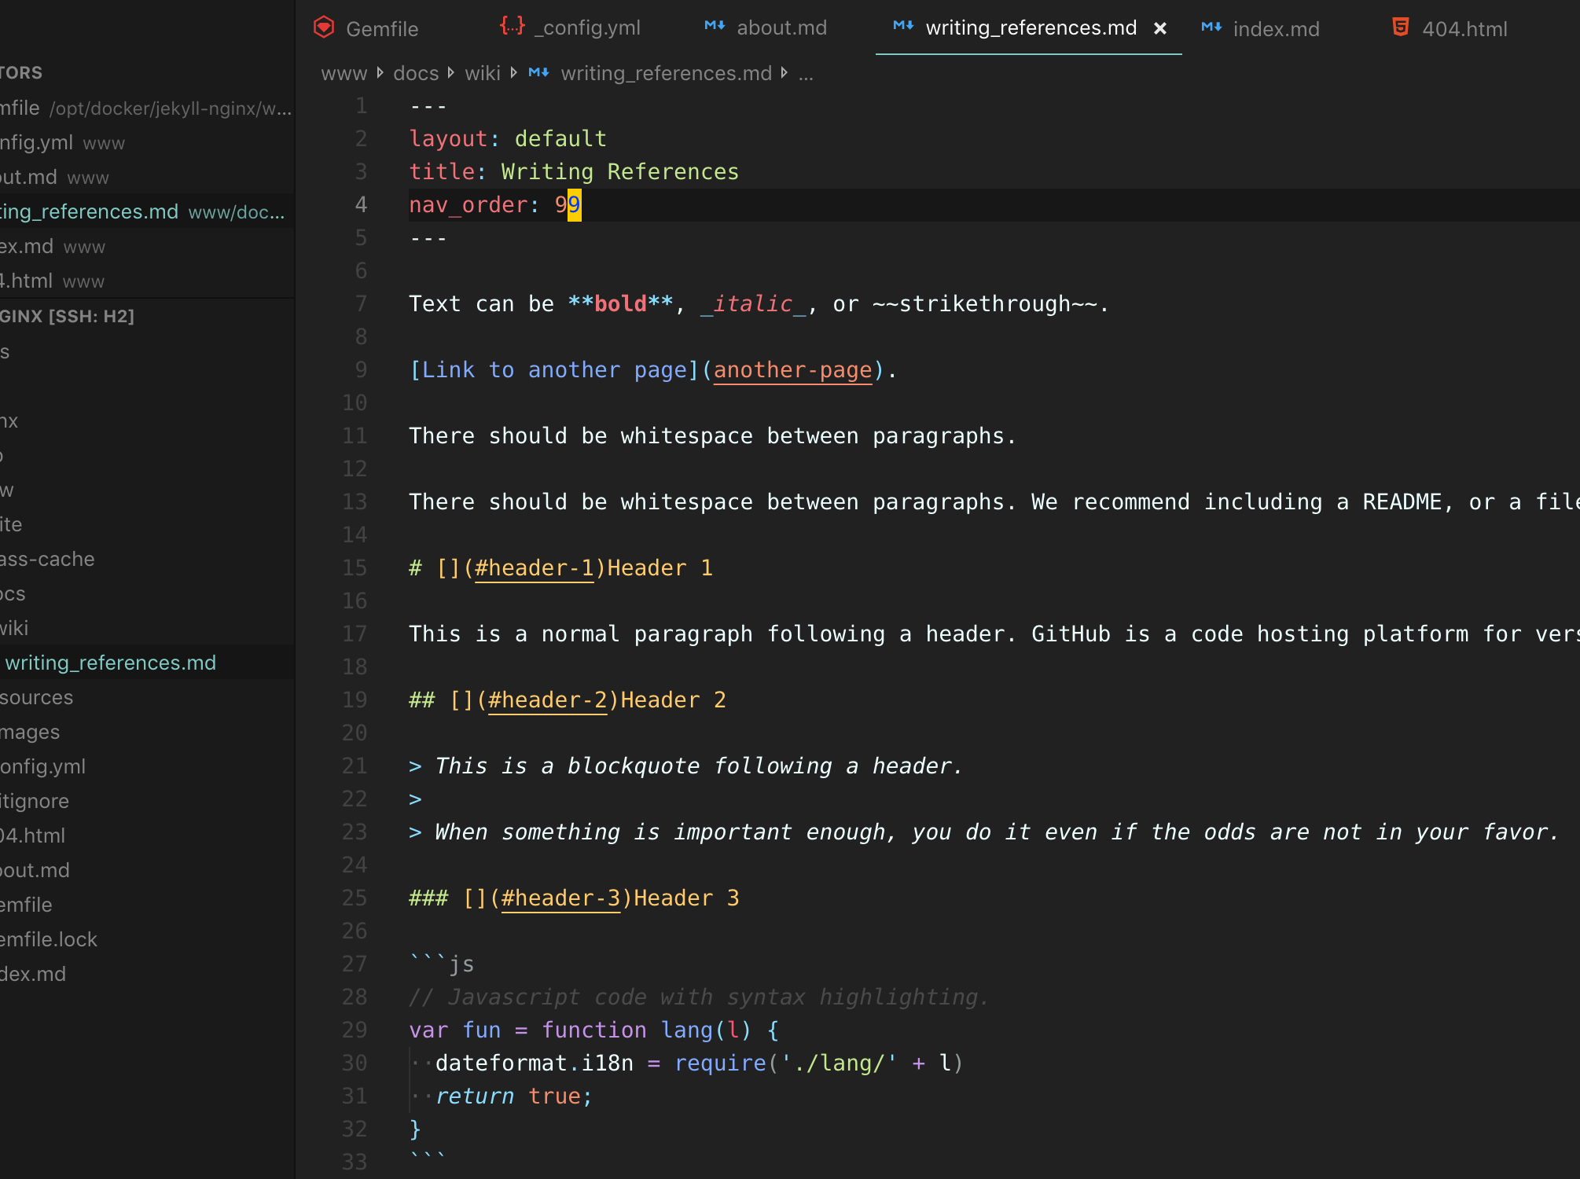The width and height of the screenshot is (1580, 1179).
Task: Expand the 'wiki' breadcrumb dropdown
Action: pos(482,73)
